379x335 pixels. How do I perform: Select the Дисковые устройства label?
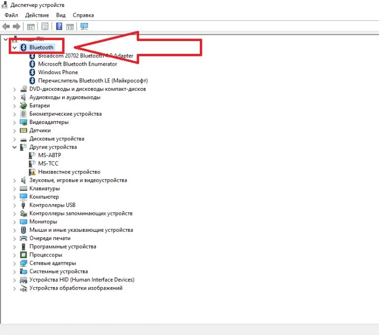(x=57, y=139)
